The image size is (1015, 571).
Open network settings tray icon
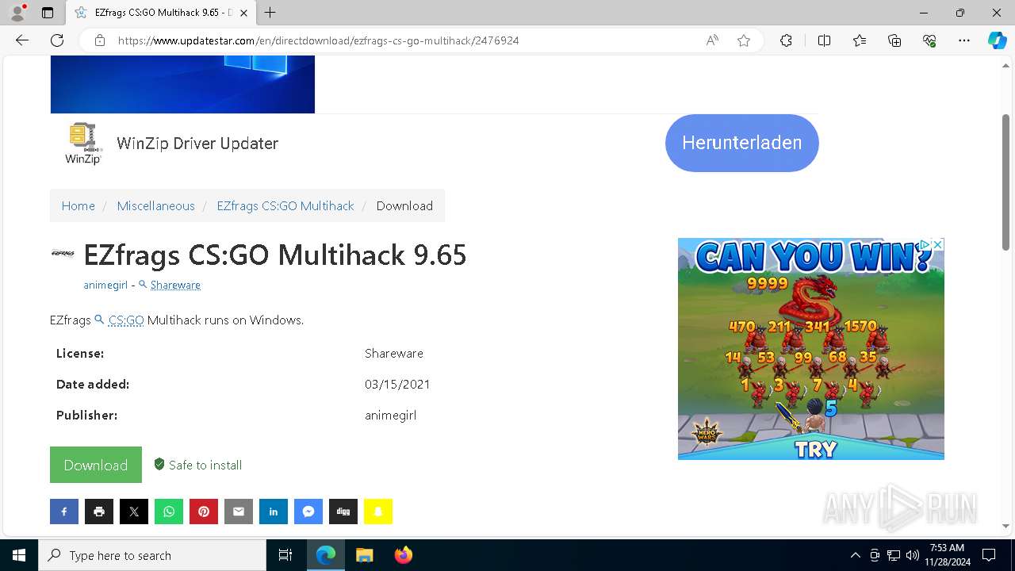coord(894,555)
